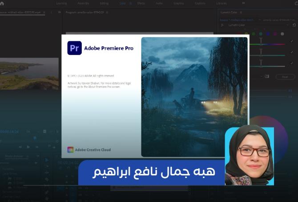Select the blue color dot in Lumetri

click(268, 34)
